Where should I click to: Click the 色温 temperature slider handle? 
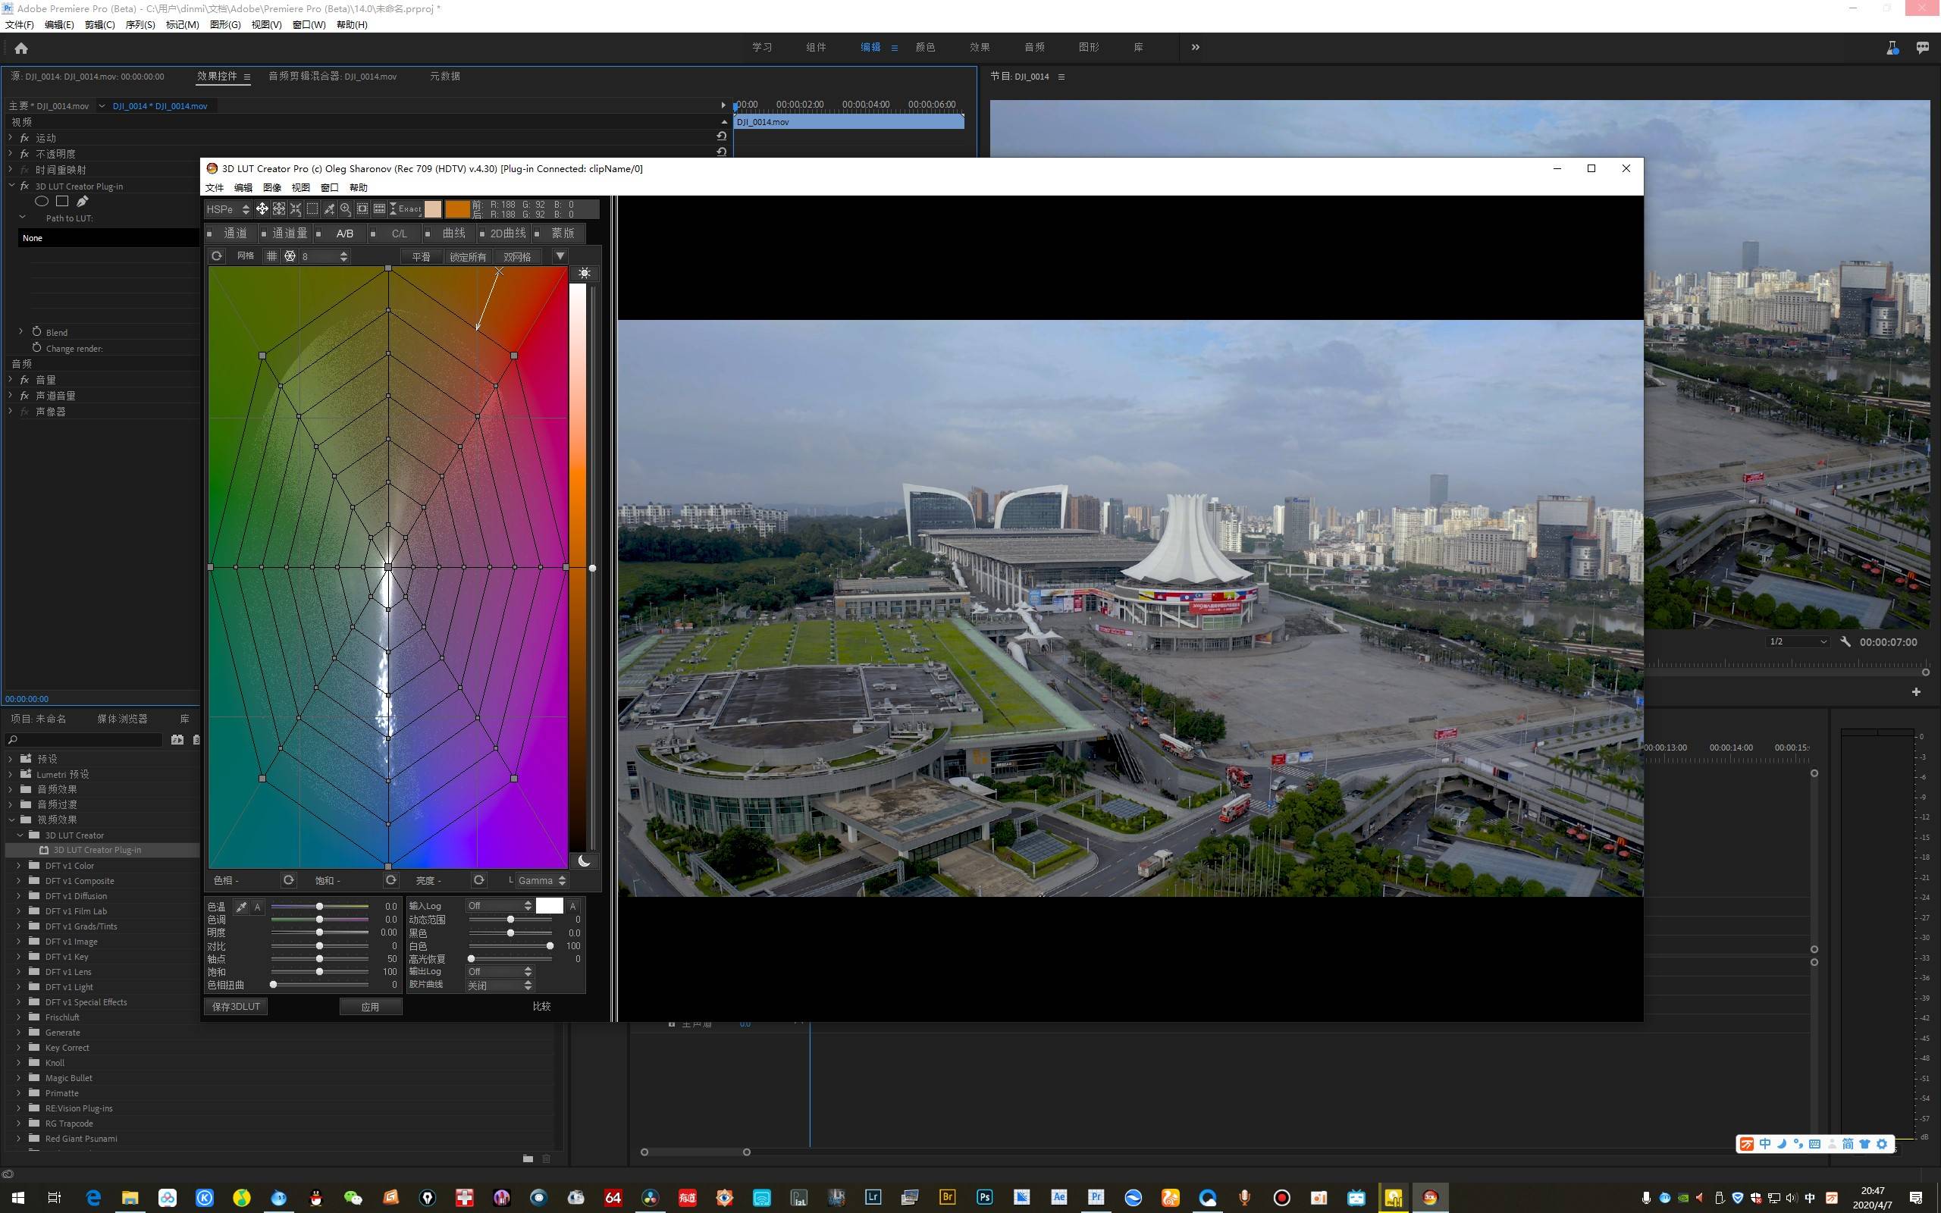(x=319, y=907)
